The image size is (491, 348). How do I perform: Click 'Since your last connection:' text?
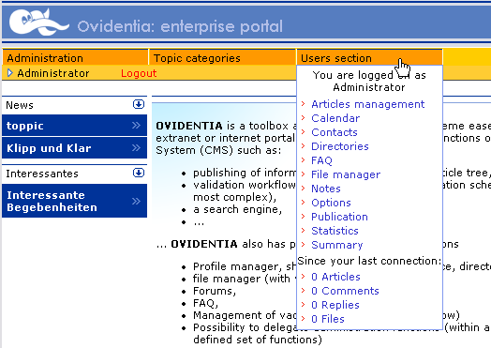[x=369, y=261]
